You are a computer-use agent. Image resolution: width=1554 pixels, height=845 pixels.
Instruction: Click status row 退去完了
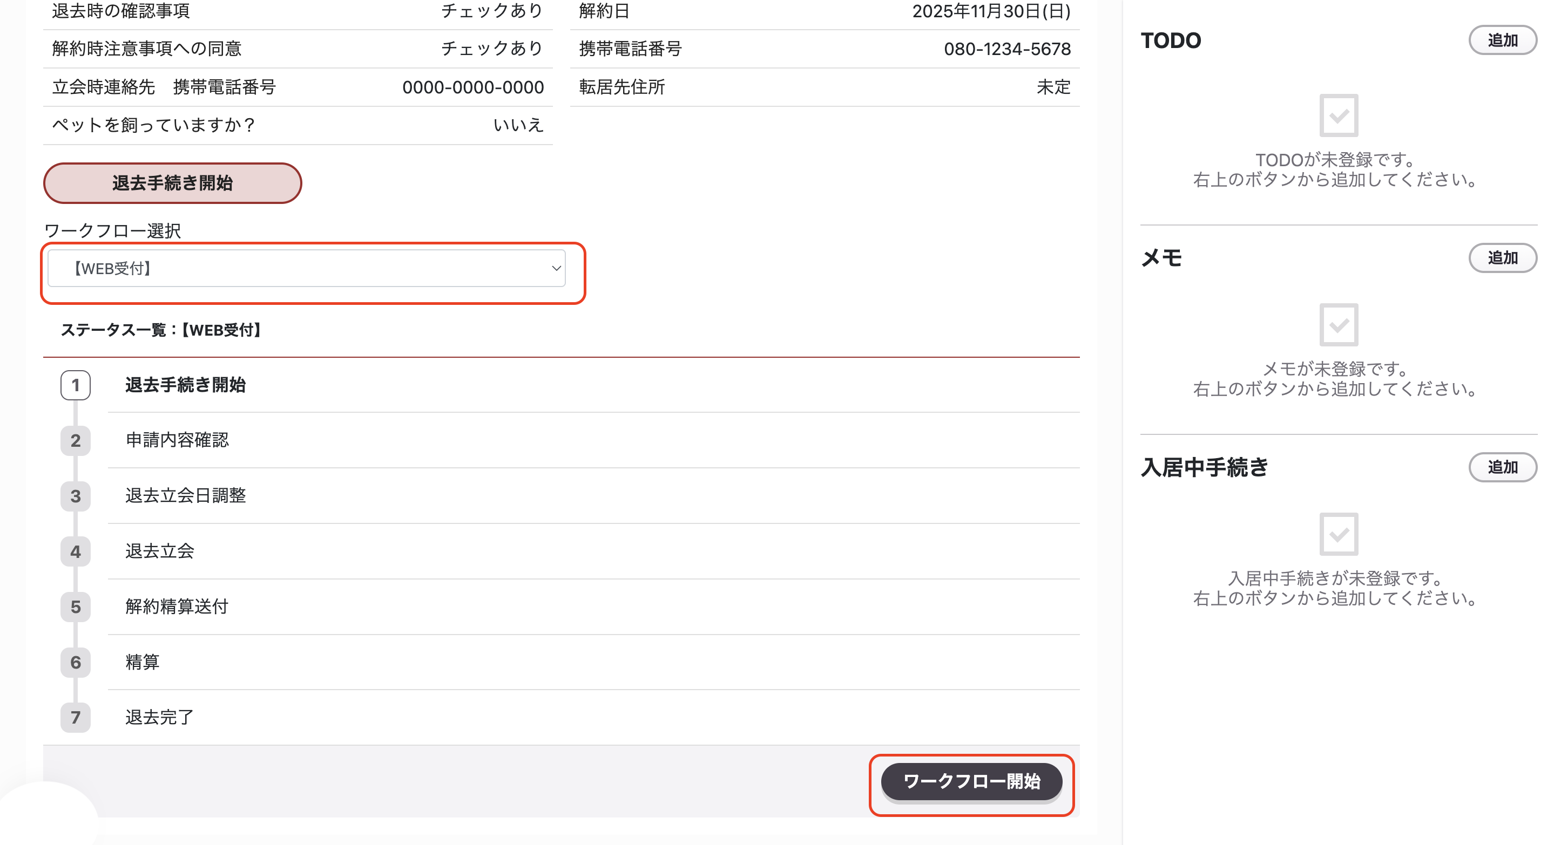pos(593,717)
